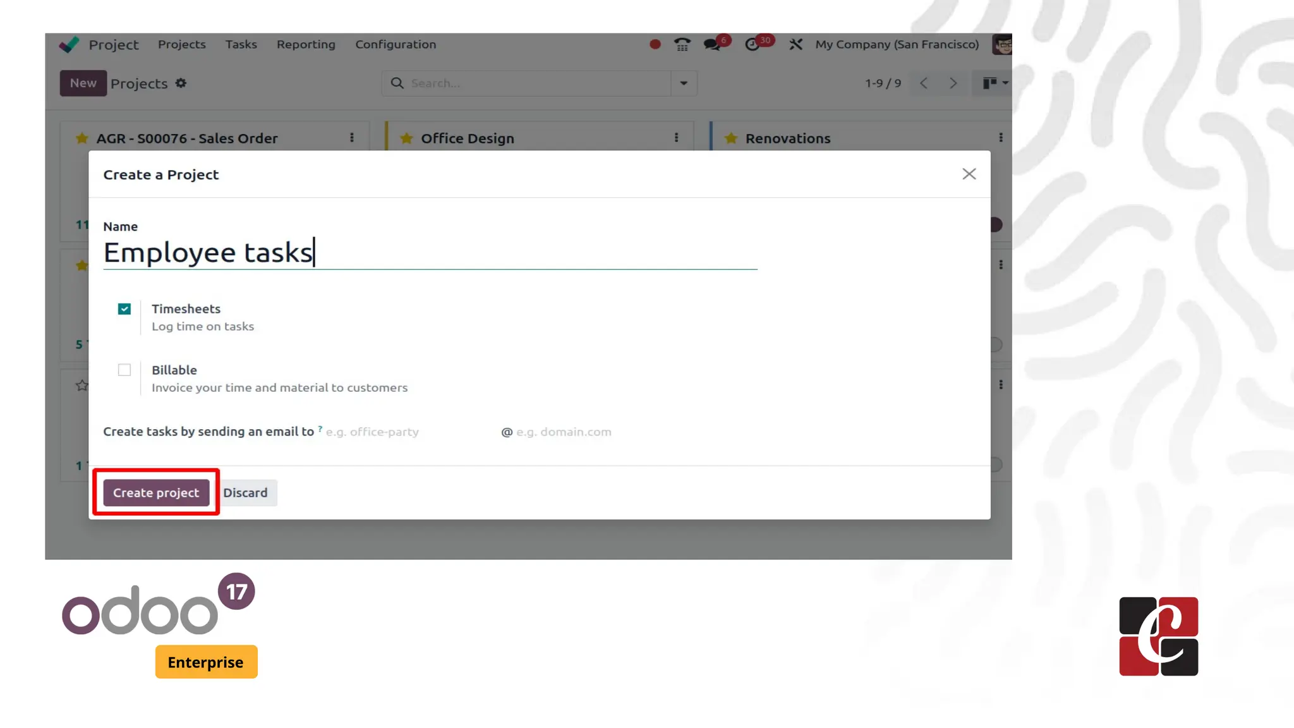
Task: Click the search magnifier icon
Action: [x=397, y=83]
